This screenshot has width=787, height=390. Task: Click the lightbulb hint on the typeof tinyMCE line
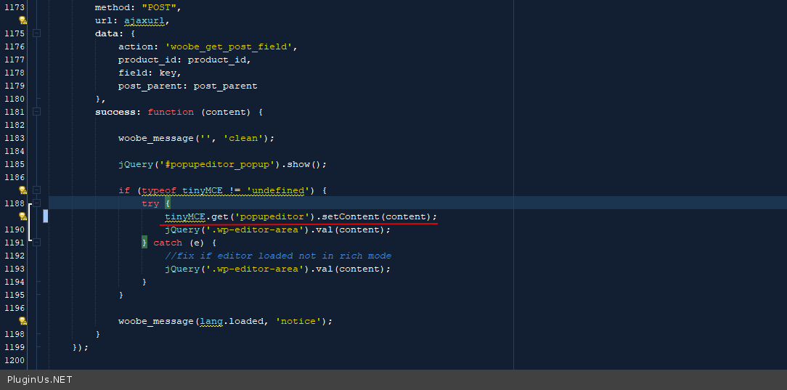coord(23,190)
